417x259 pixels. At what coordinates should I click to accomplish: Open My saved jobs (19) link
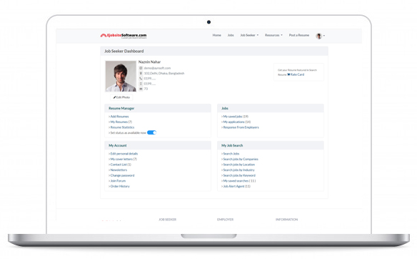pos(236,117)
